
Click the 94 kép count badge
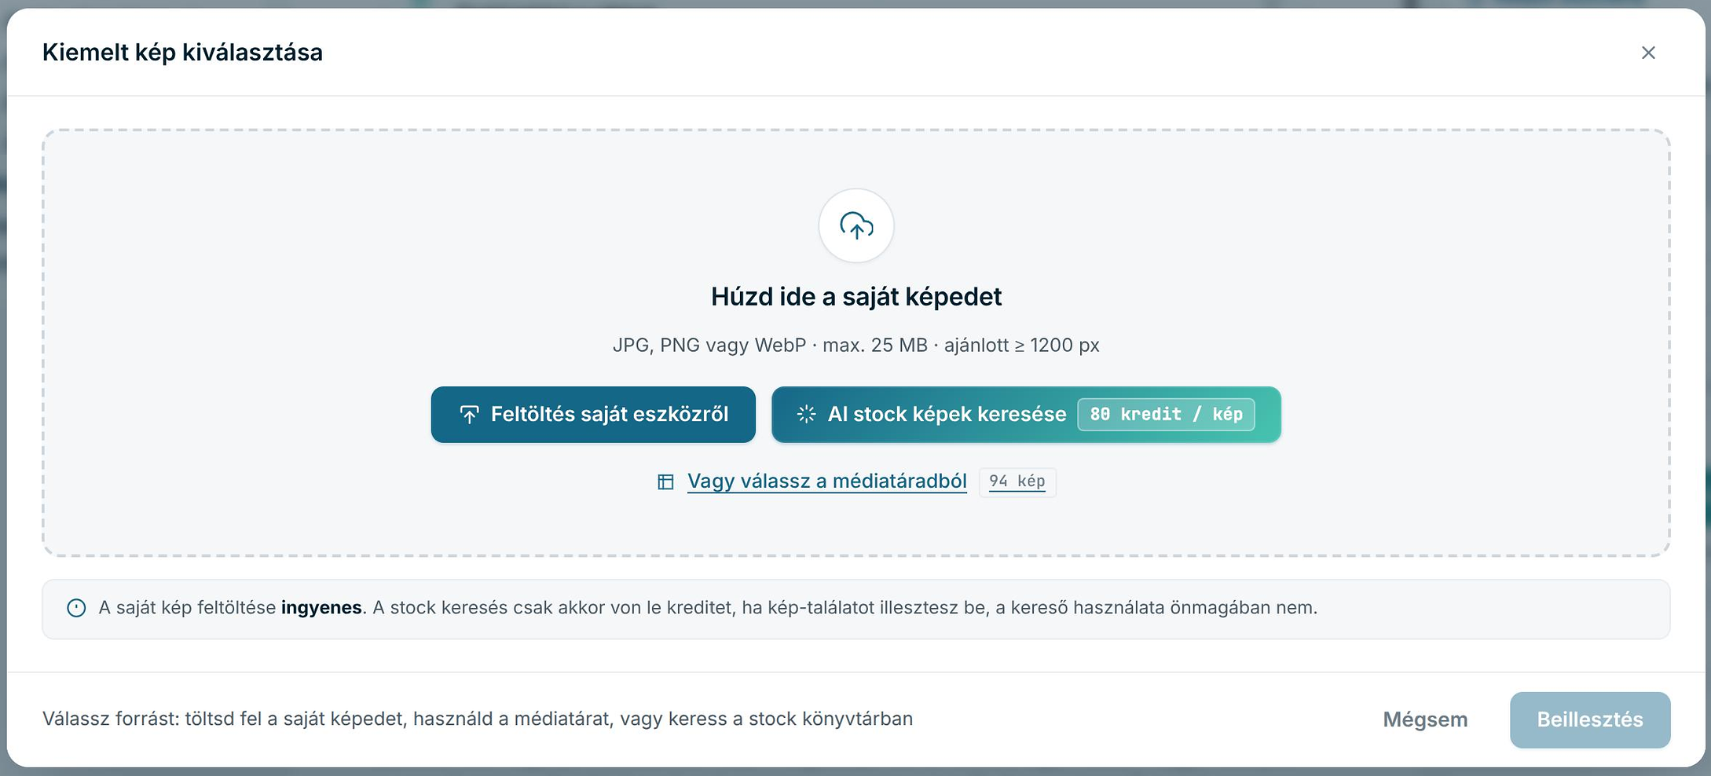(1017, 481)
